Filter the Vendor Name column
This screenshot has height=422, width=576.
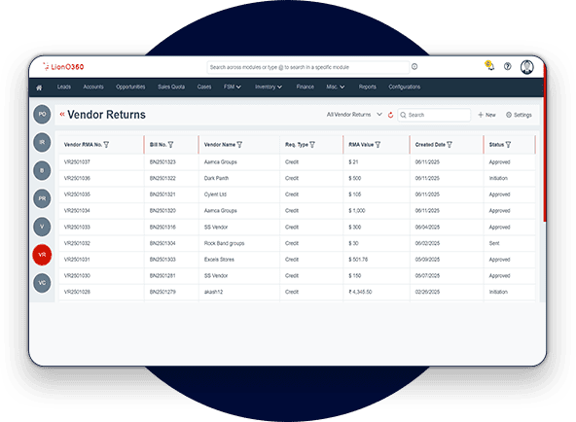pos(239,145)
